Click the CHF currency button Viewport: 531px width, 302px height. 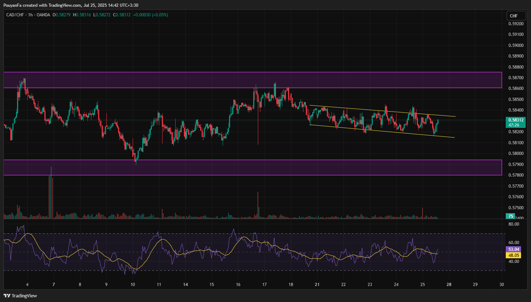coord(516,16)
